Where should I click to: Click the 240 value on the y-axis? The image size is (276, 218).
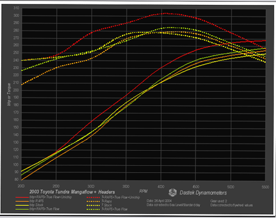pos(16,60)
